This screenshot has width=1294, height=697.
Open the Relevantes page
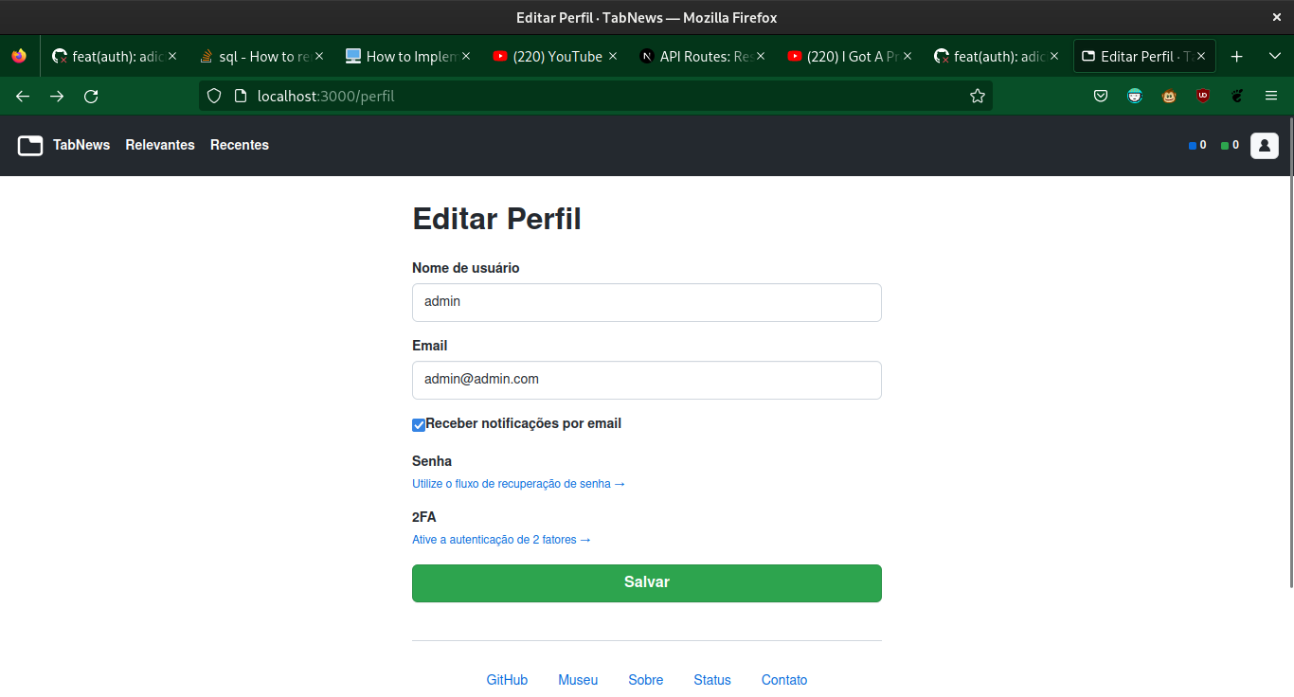[x=160, y=145]
